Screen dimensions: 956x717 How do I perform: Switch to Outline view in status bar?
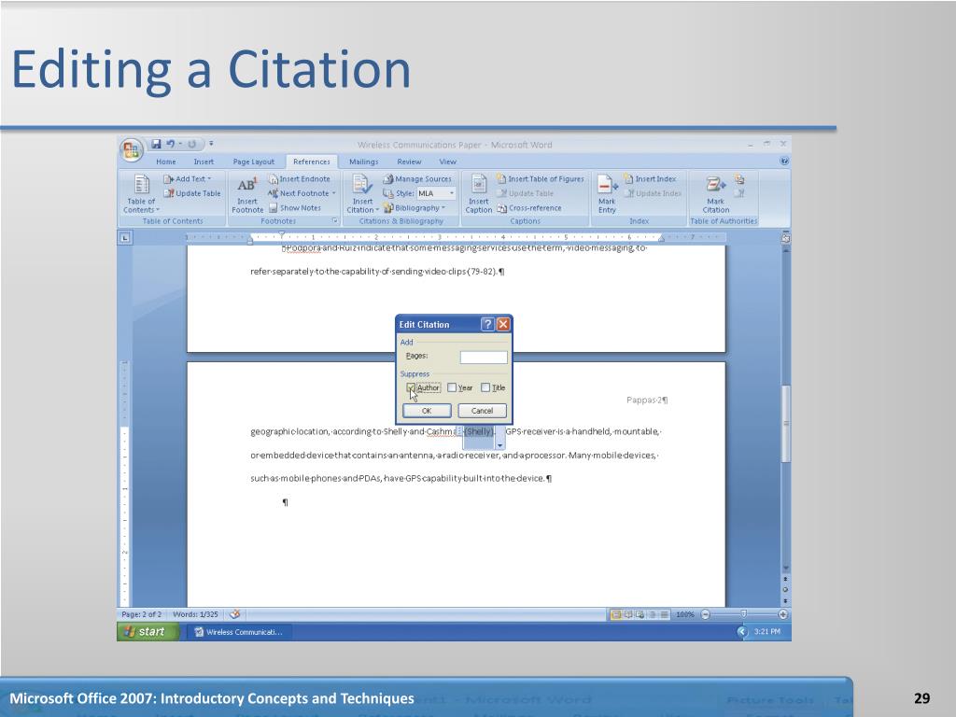click(x=652, y=614)
